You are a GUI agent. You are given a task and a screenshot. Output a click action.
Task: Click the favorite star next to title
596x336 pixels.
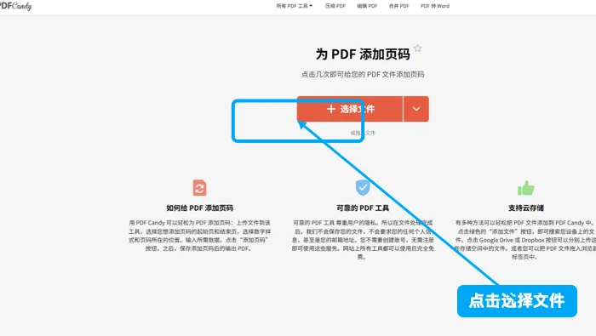[418, 48]
